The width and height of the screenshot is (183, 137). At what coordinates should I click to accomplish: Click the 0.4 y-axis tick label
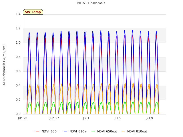click(x=18, y=85)
